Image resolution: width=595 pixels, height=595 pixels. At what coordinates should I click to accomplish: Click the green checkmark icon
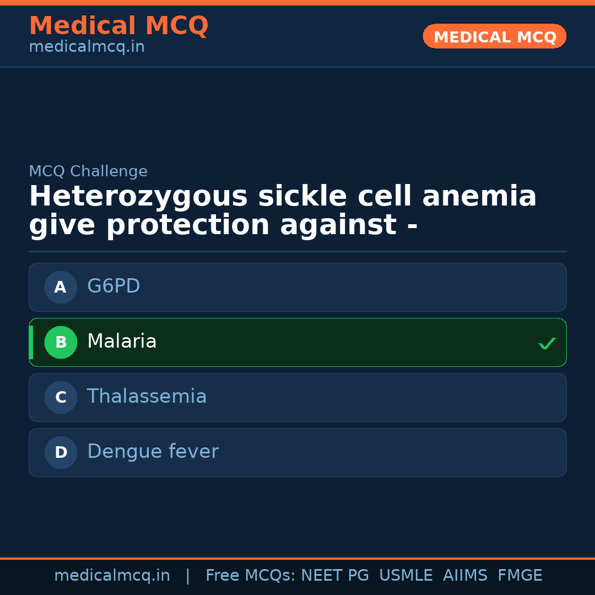pyautogui.click(x=547, y=343)
